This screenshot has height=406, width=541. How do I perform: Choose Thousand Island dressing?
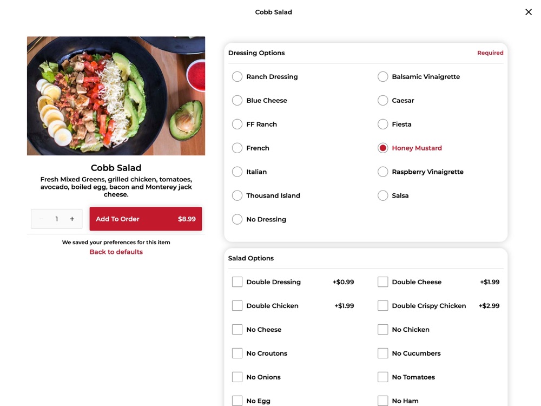point(237,195)
